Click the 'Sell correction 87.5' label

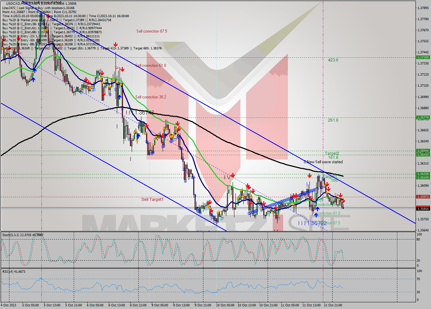152,31
